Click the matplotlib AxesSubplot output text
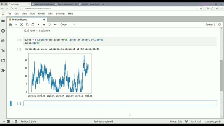Image resolution: width=224 pixels, height=126 pixels. tap(62, 49)
